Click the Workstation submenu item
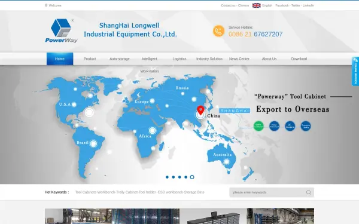 coord(150,71)
